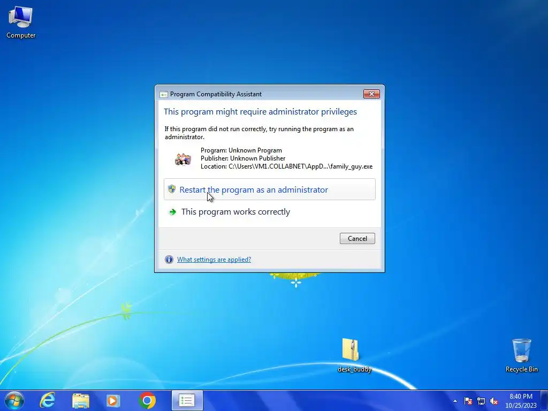Screen dimensions: 548x411
Task: Select the Computer desktop icon
Action: (x=21, y=22)
